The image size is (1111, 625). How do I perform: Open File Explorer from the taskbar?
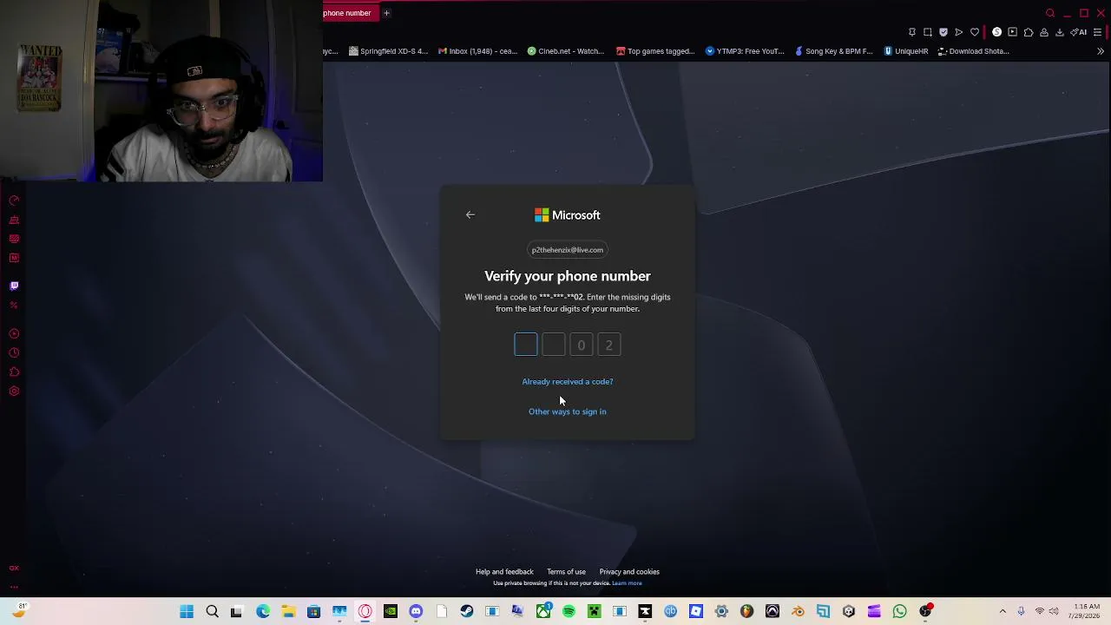tap(288, 612)
